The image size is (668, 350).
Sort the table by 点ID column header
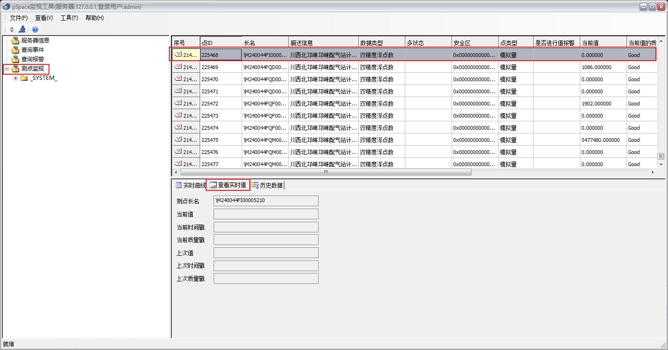[221, 43]
